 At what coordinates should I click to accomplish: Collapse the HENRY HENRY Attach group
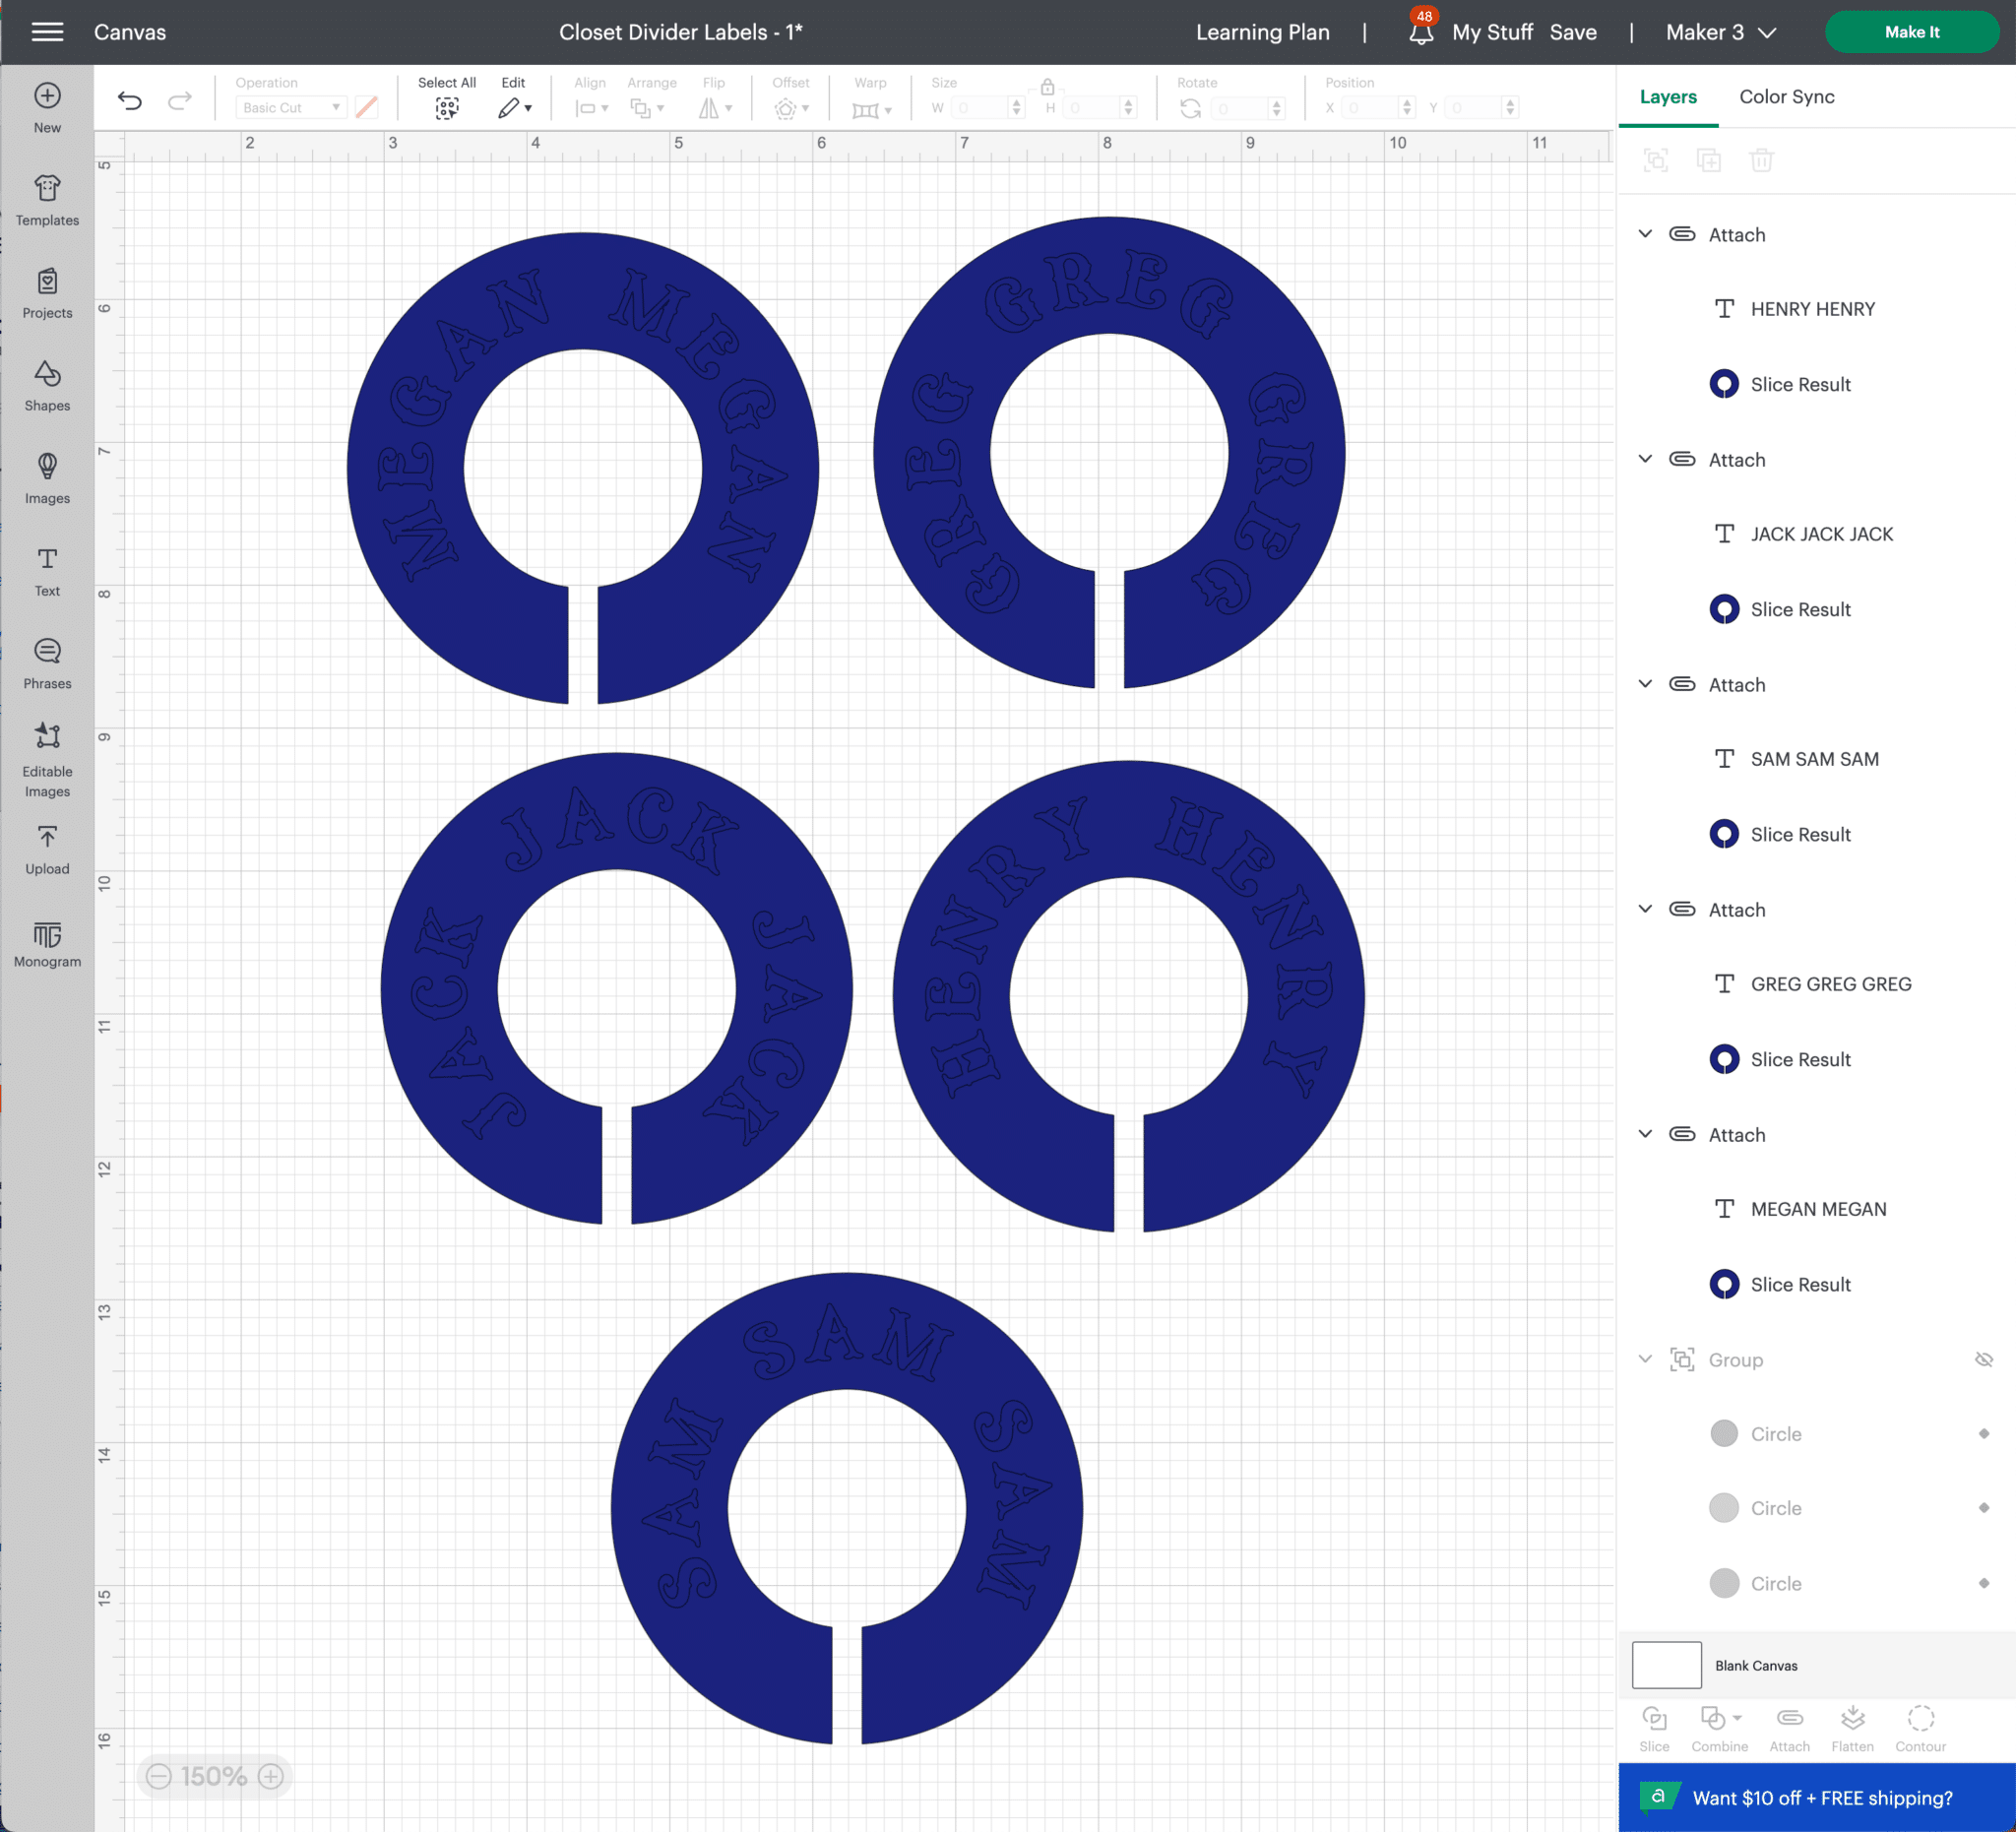point(1645,234)
